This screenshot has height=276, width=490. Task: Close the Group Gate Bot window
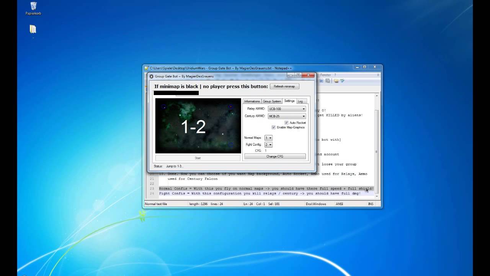[x=309, y=76]
